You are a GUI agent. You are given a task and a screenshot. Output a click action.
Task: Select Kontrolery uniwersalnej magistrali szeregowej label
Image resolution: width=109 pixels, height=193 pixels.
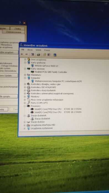tap(52, 94)
